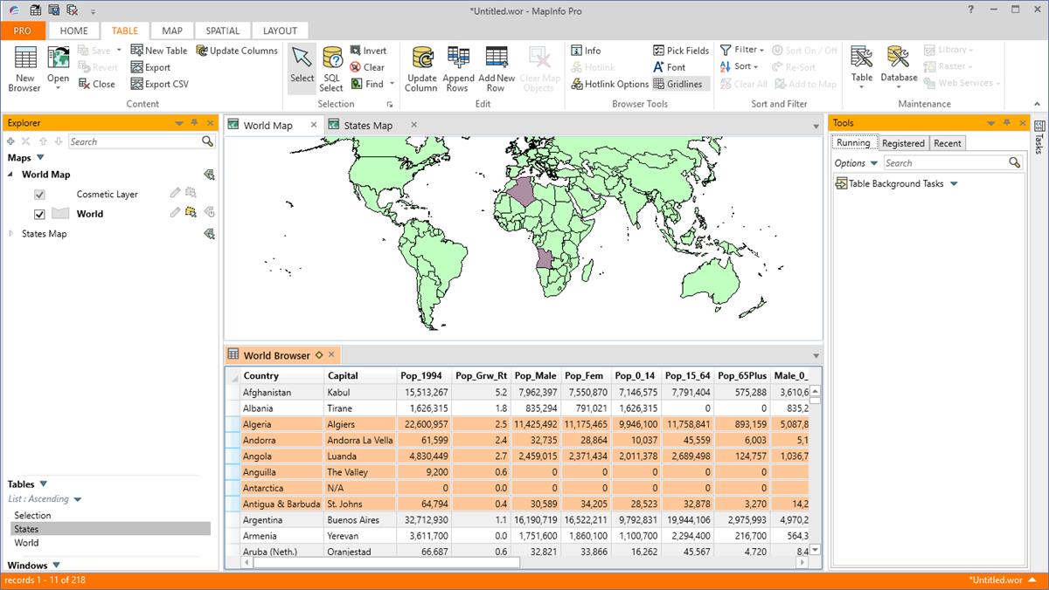The image size is (1049, 590).
Task: Click the Export CSV button
Action: 159,84
